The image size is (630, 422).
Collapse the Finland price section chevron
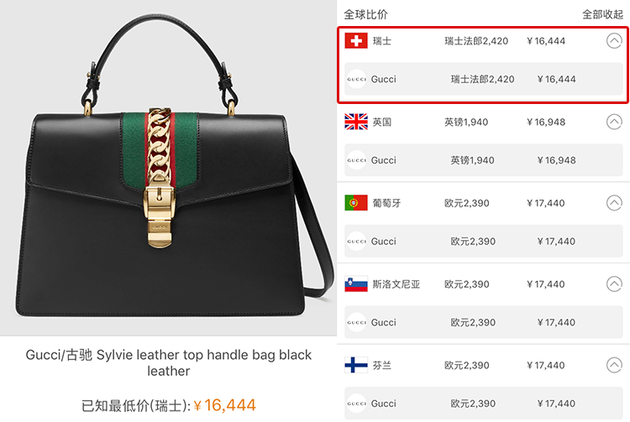tap(614, 365)
